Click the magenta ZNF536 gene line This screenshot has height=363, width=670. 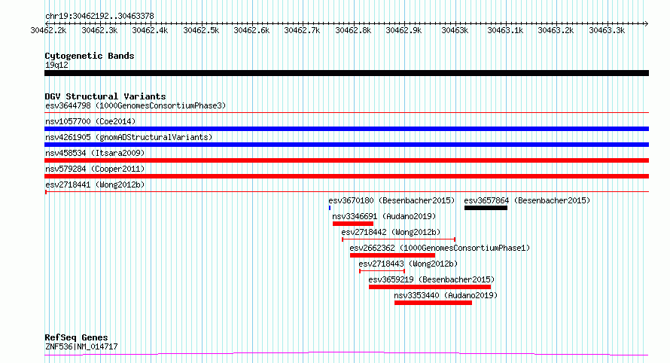pyautogui.click(x=346, y=354)
